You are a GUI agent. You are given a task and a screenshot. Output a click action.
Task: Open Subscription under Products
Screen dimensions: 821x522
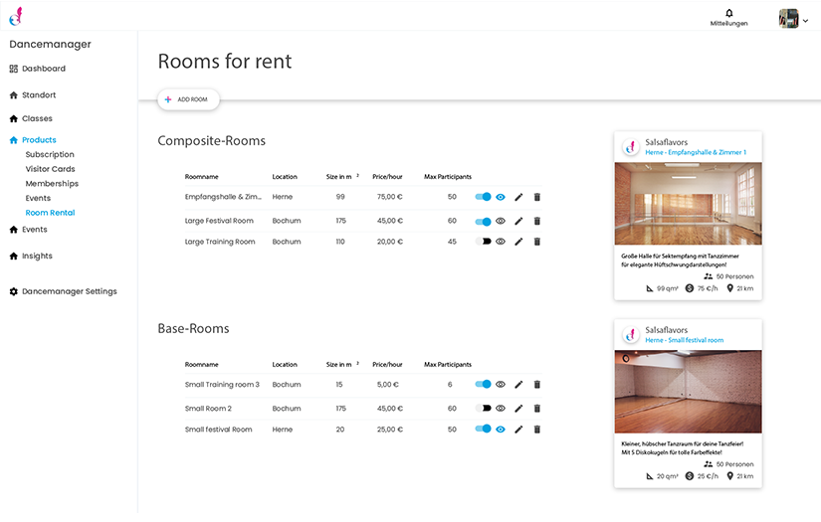point(50,155)
